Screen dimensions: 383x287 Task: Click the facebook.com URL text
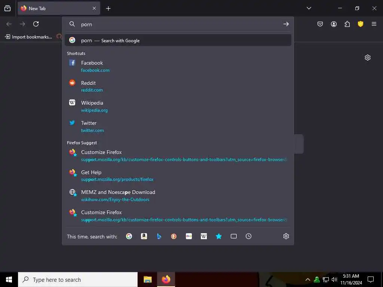coord(95,70)
